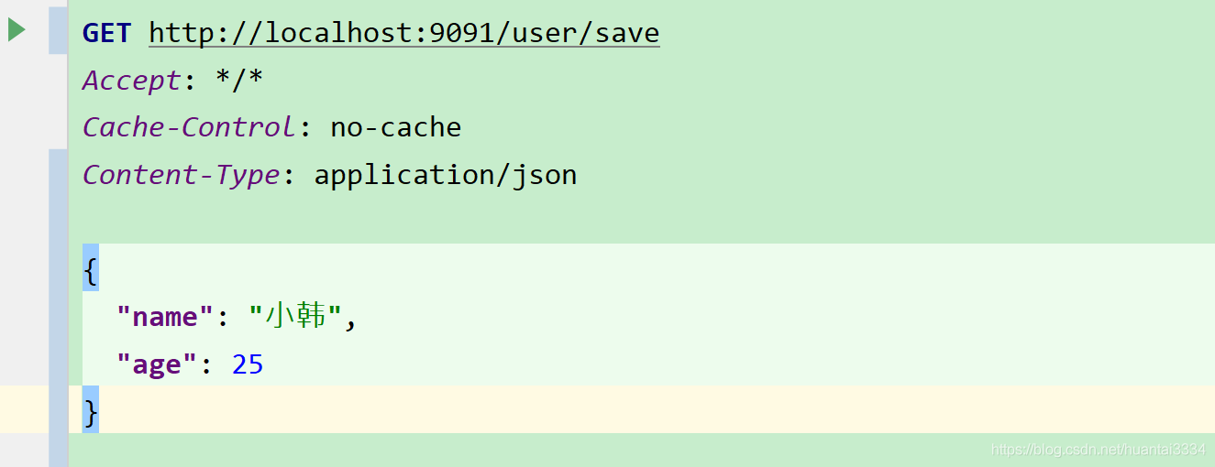Click the comma after the "小韩" value
Image resolution: width=1215 pixels, height=467 pixels.
pos(349,320)
